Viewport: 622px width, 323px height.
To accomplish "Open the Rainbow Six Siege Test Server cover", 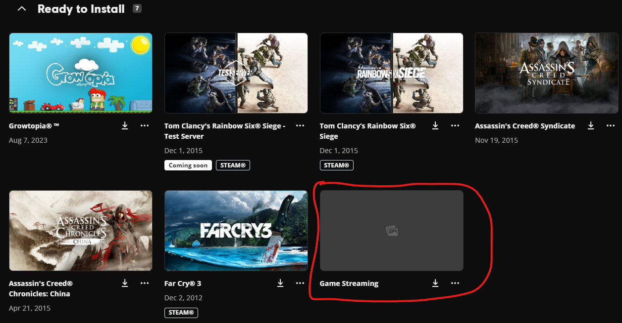I will (236, 73).
